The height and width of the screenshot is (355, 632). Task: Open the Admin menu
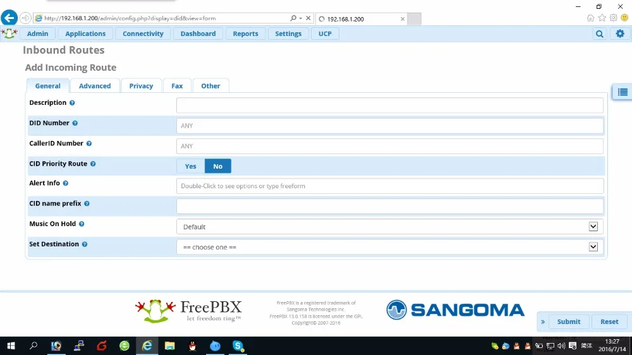pyautogui.click(x=37, y=34)
